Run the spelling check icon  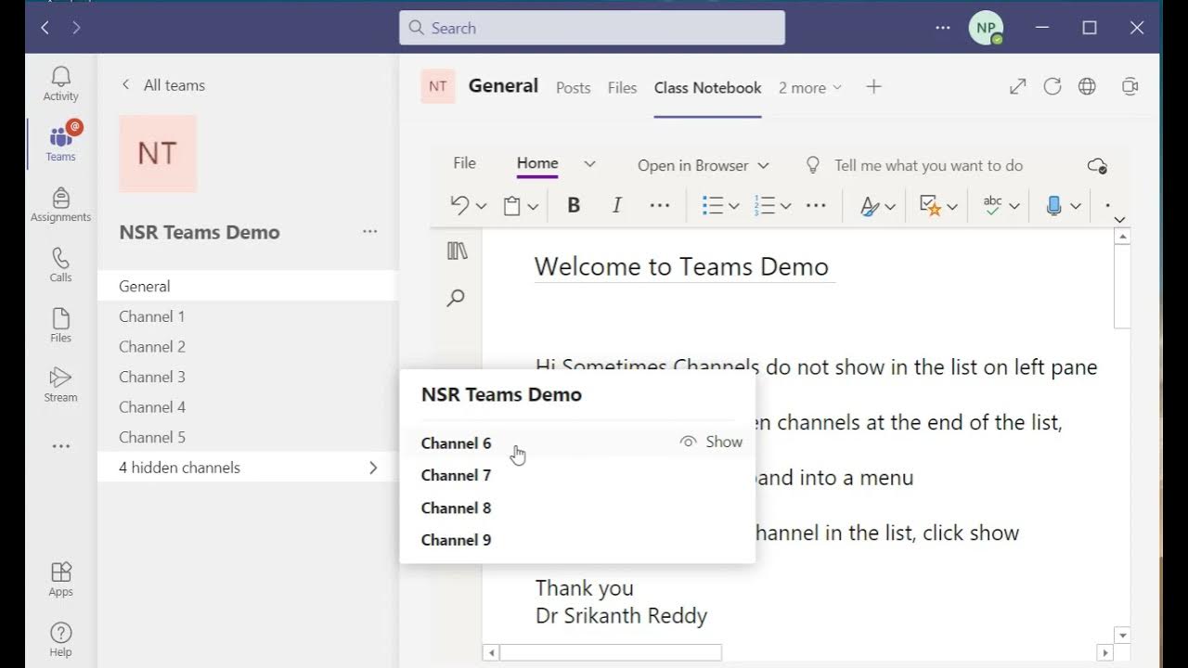coord(992,206)
